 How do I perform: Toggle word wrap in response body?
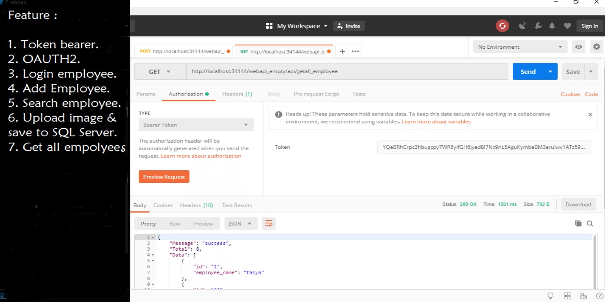pyautogui.click(x=268, y=223)
